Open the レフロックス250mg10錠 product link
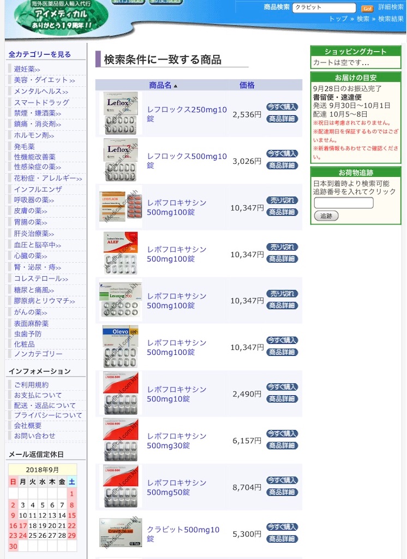The image size is (407, 559). coord(187,114)
